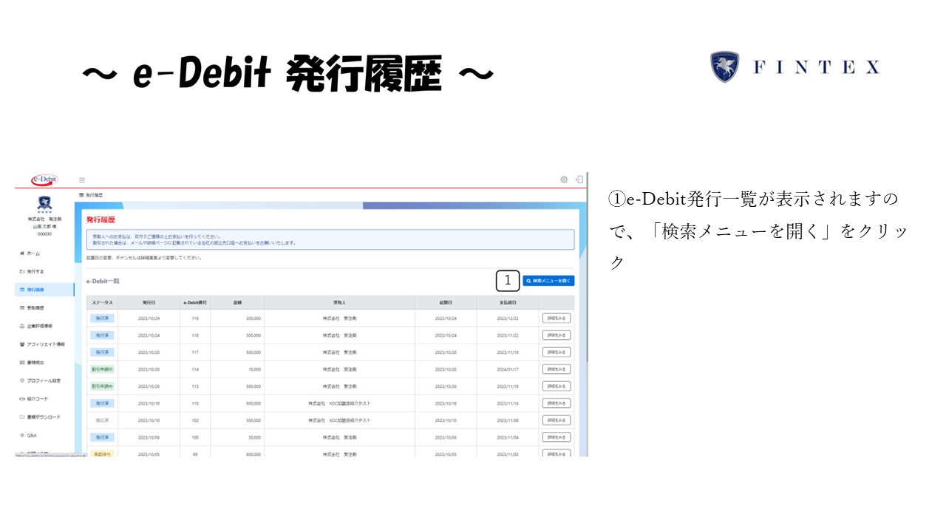Viewport: 946px width, 532px height.
Task: View details of e-Debit 117
Action: coord(557,352)
